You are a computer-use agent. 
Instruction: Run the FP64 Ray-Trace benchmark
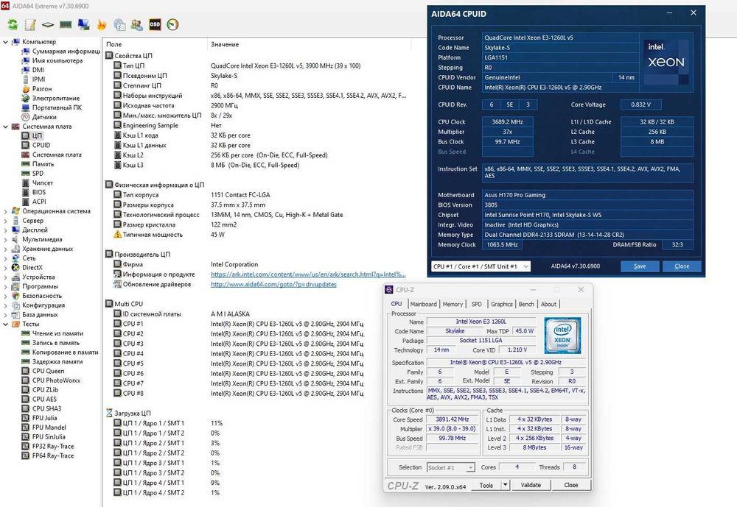(x=53, y=455)
